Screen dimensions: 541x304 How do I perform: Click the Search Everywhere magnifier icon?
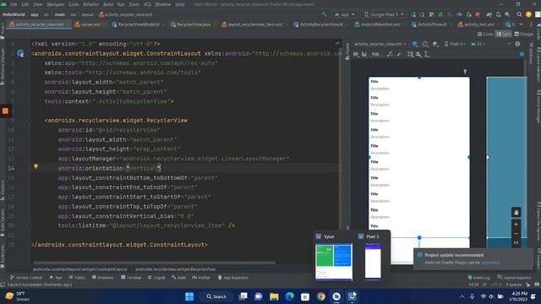(519, 14)
